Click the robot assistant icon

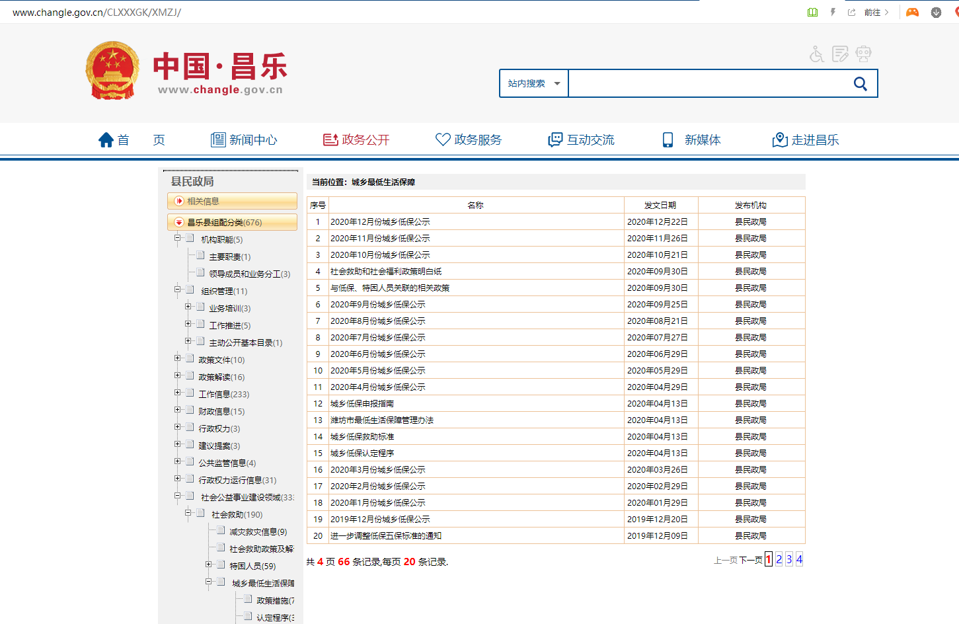863,54
